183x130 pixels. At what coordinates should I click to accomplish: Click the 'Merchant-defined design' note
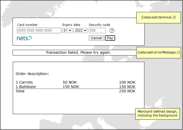(158, 114)
